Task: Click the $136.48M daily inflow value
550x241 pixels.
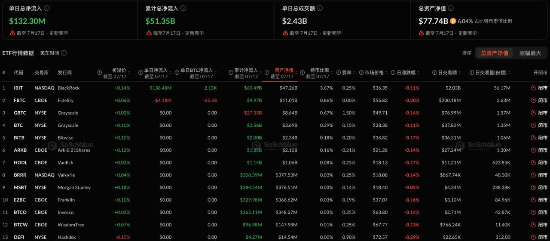Action: 161,88
